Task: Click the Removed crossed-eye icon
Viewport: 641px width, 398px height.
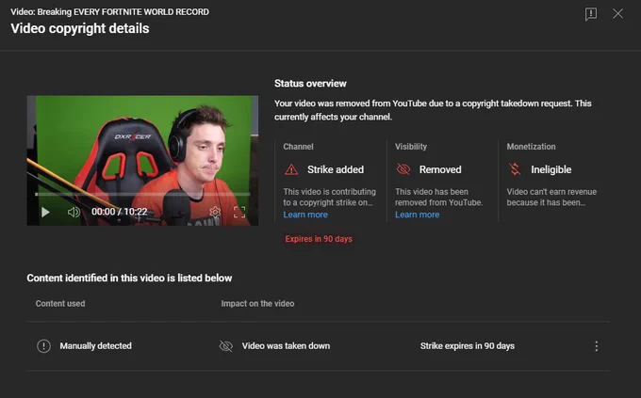Action: [x=403, y=169]
